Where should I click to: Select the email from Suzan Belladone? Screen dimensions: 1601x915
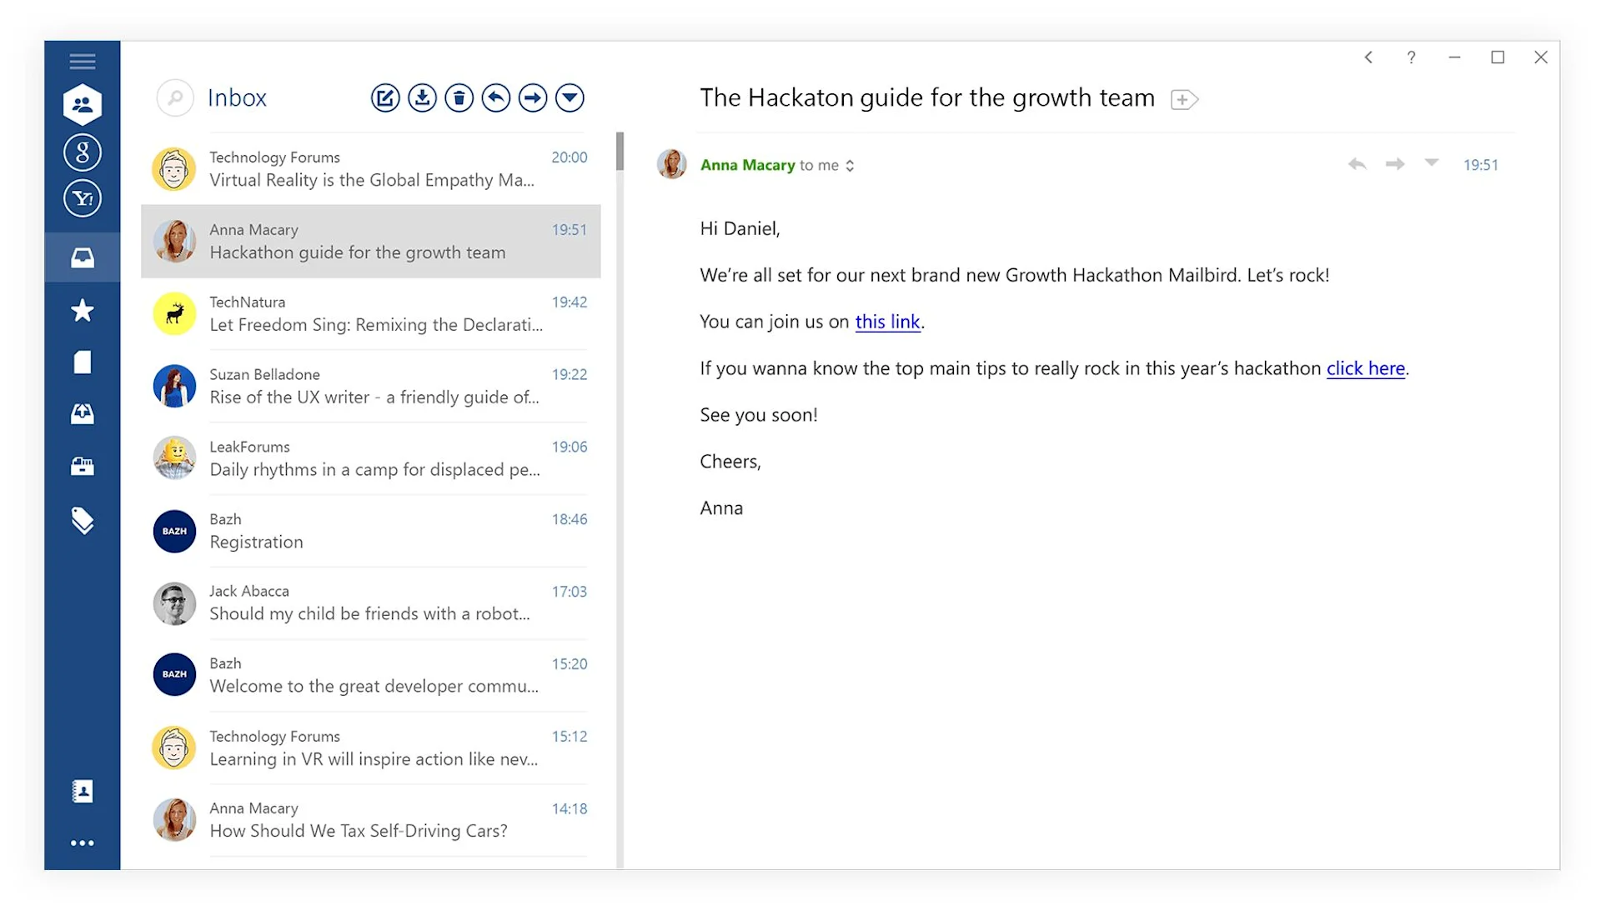[371, 386]
